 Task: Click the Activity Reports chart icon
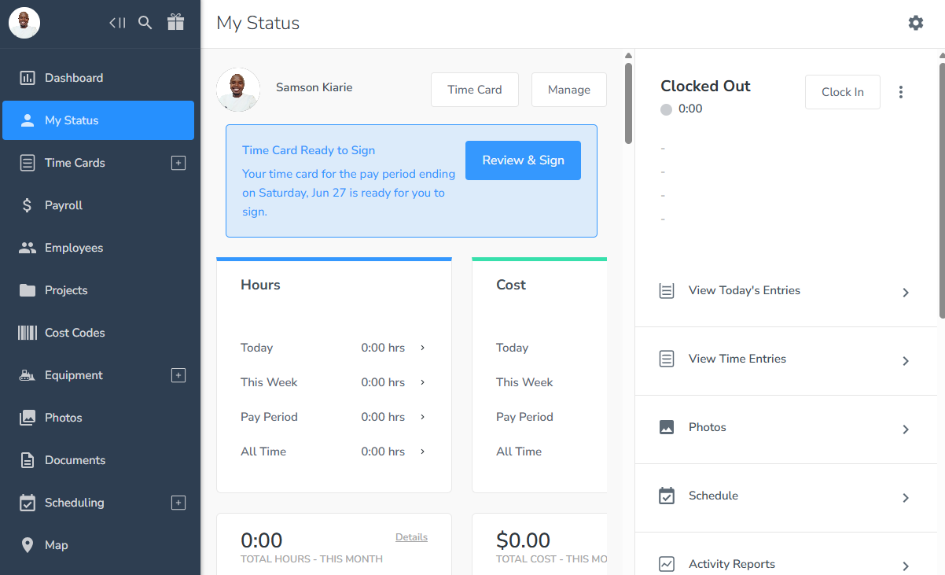(x=667, y=564)
